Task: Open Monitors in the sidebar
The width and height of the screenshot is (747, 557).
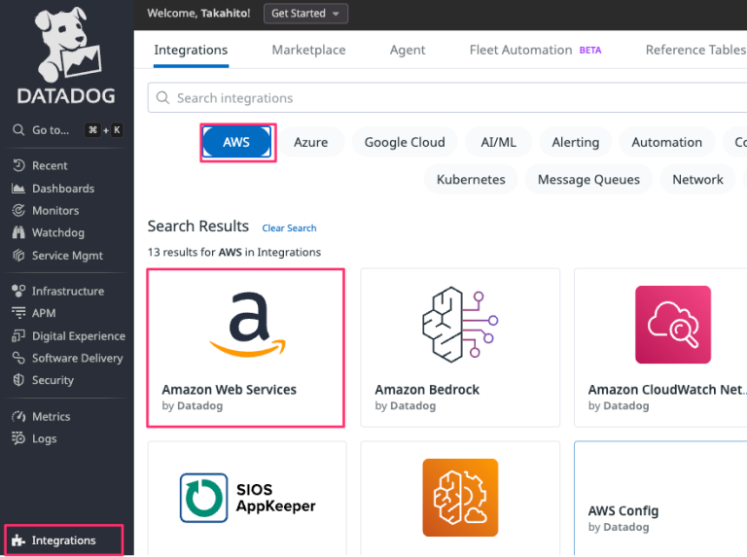Action: pyautogui.click(x=55, y=210)
